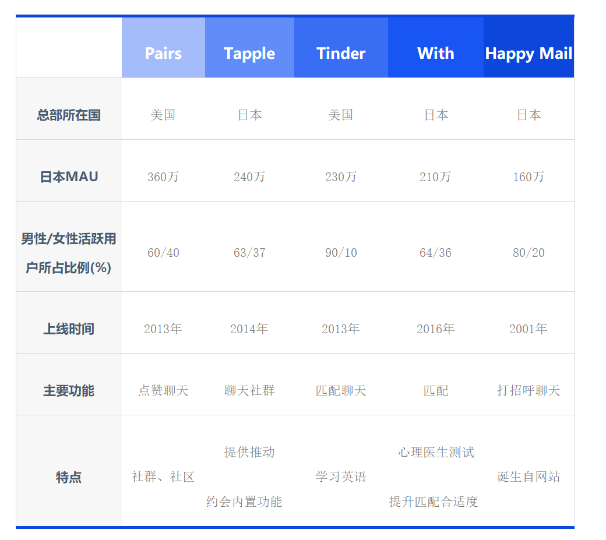
Task: Select the 心理医生测试 text under With
Action: point(436,453)
